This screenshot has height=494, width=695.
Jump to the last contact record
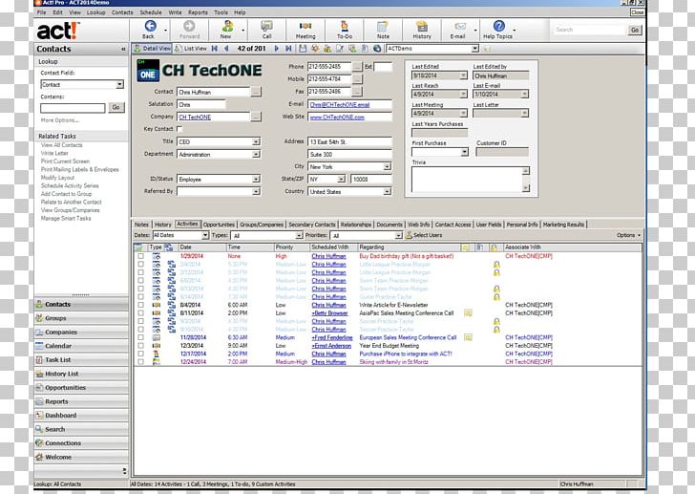click(x=288, y=49)
